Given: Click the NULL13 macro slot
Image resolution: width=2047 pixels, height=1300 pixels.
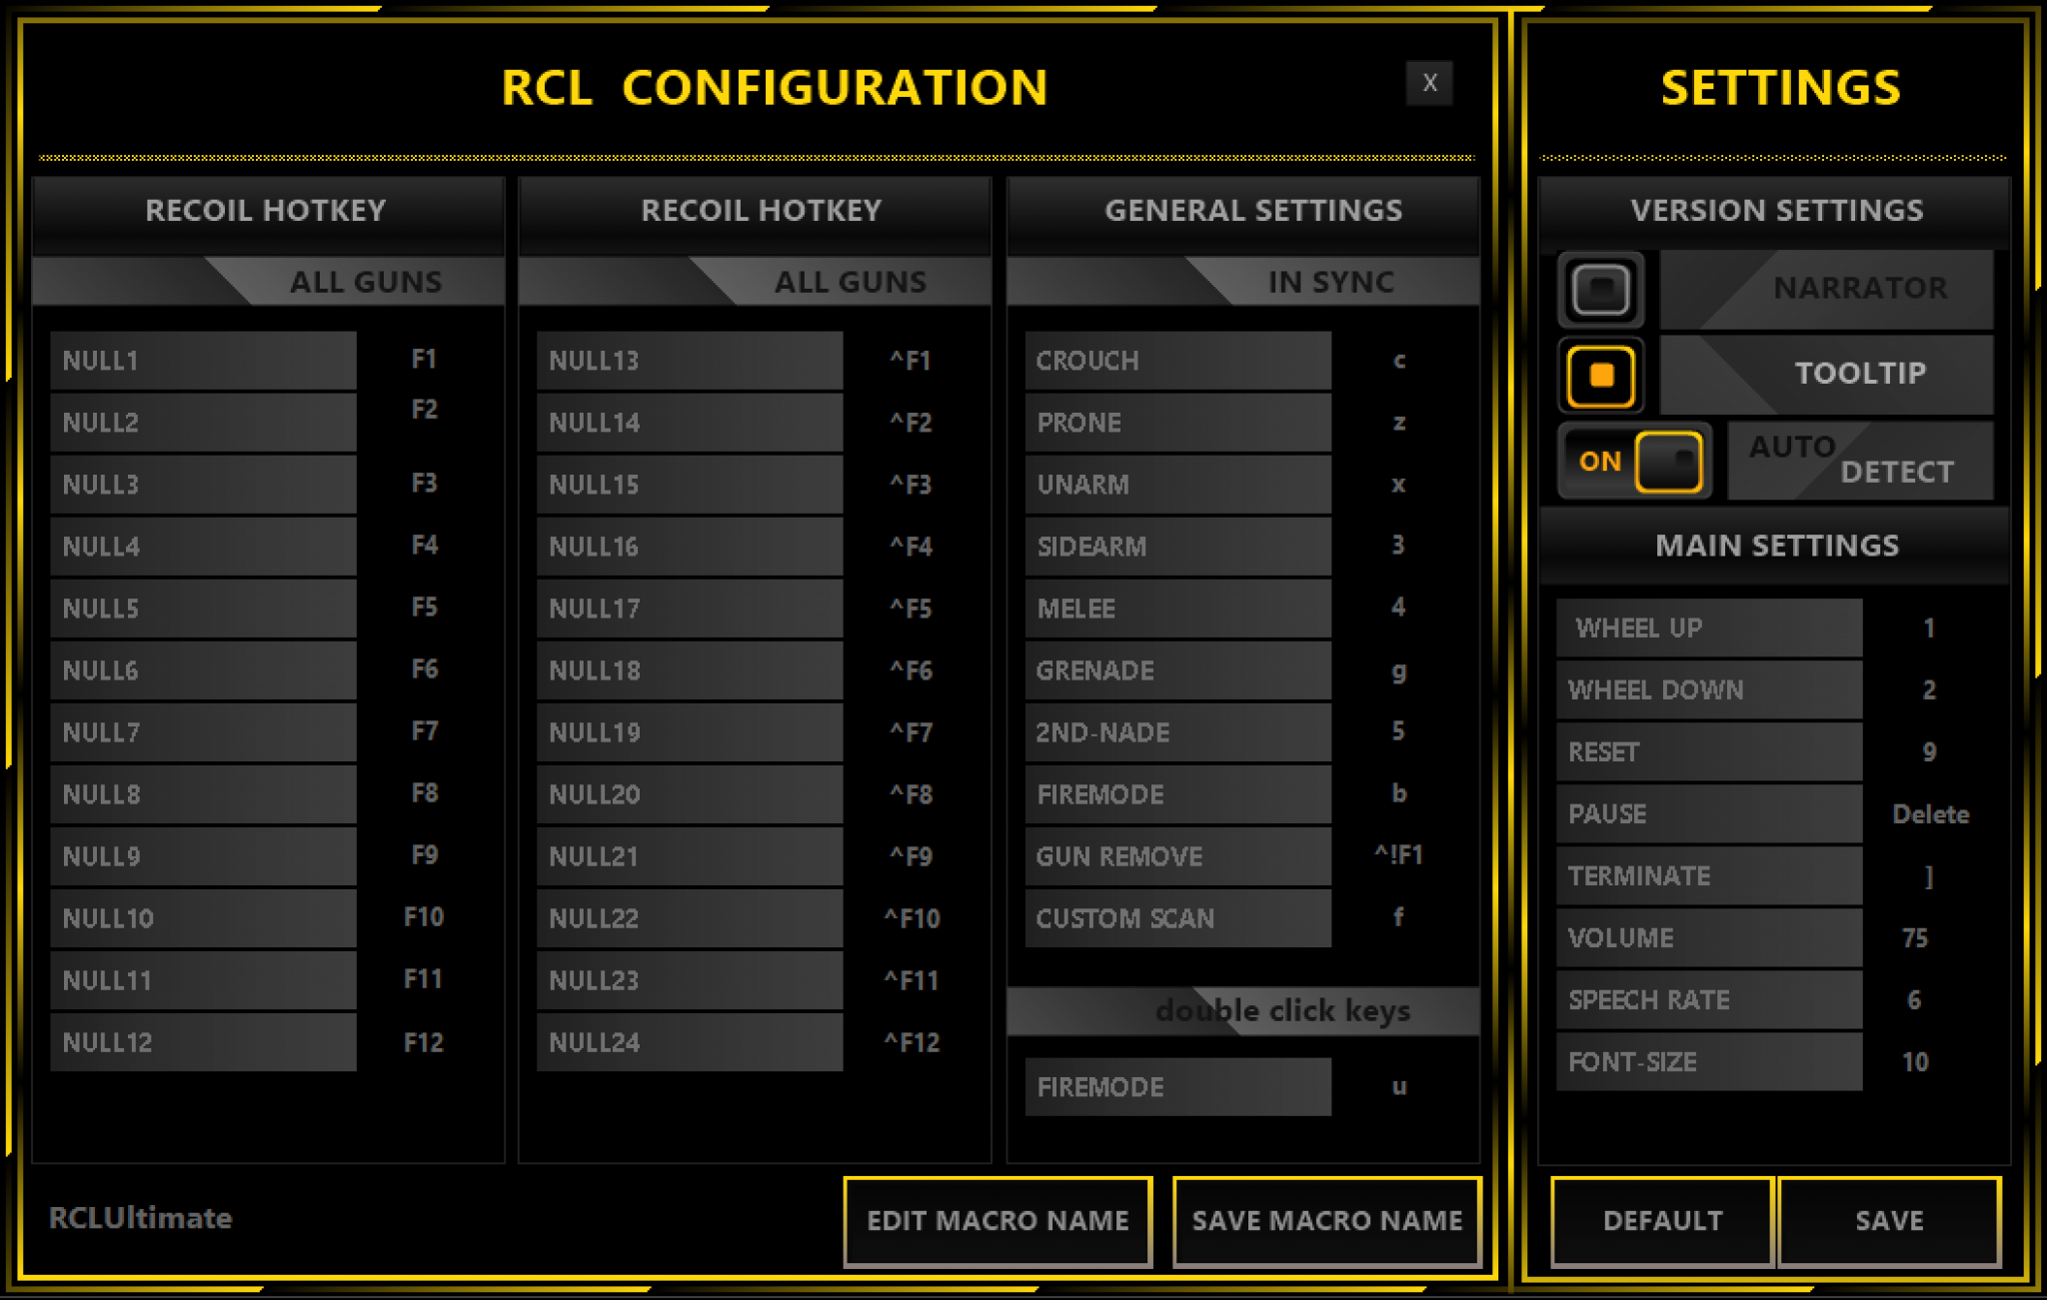Looking at the screenshot, I should click(x=689, y=361).
